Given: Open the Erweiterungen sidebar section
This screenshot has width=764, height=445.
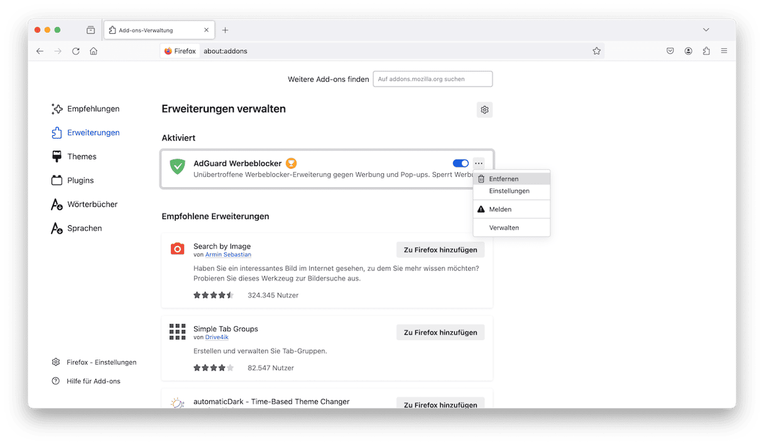Looking at the screenshot, I should pos(85,133).
